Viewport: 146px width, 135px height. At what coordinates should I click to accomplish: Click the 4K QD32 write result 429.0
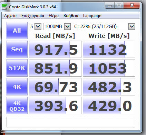point(109,106)
